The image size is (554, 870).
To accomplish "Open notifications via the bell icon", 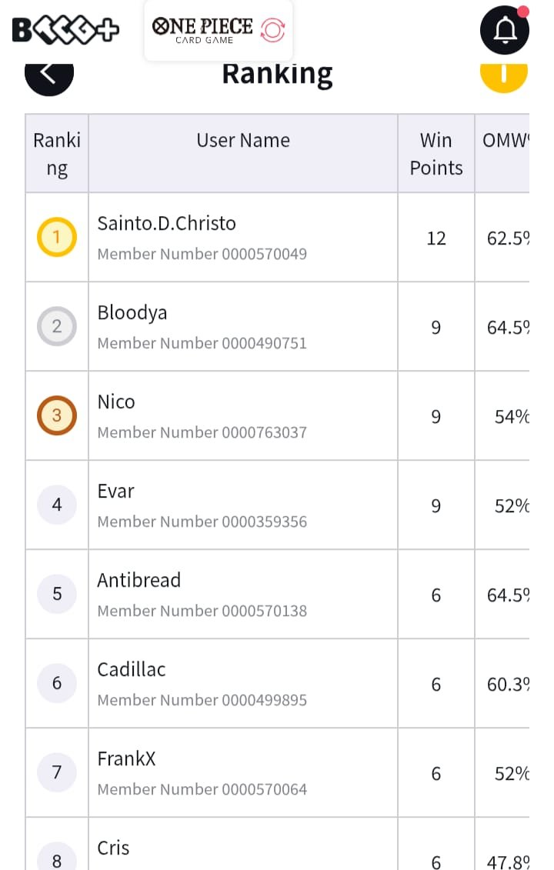I will click(504, 30).
